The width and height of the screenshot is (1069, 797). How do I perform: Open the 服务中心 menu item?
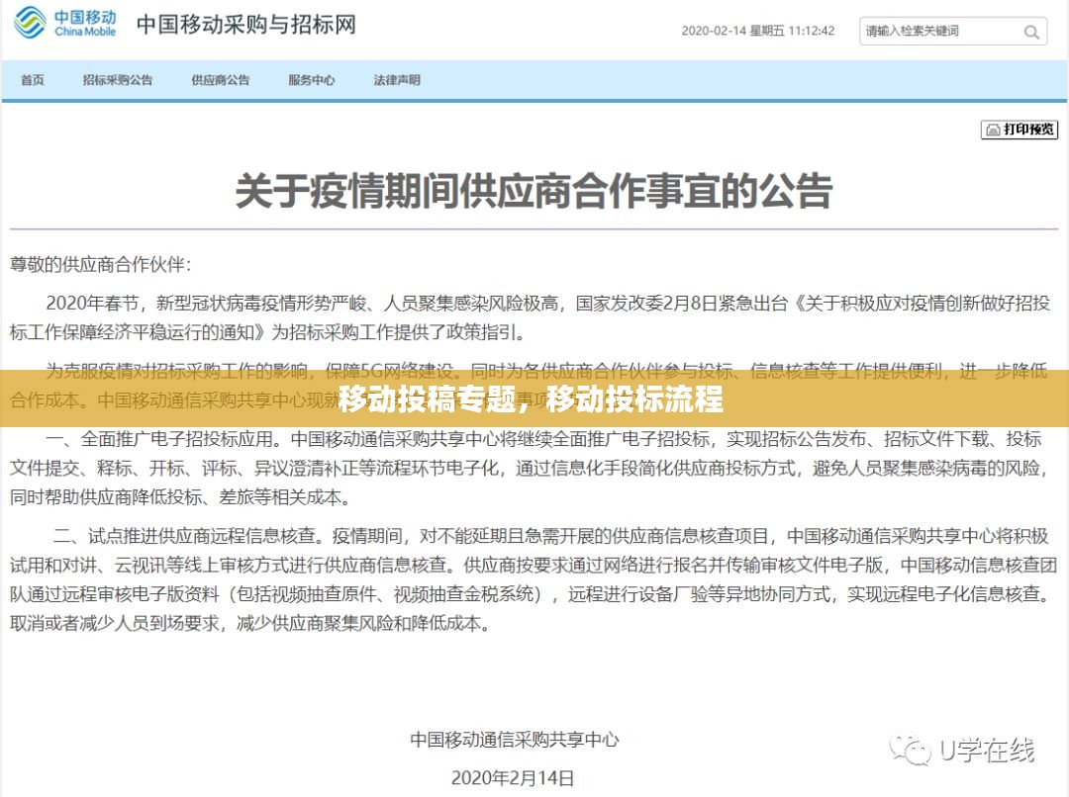click(312, 80)
